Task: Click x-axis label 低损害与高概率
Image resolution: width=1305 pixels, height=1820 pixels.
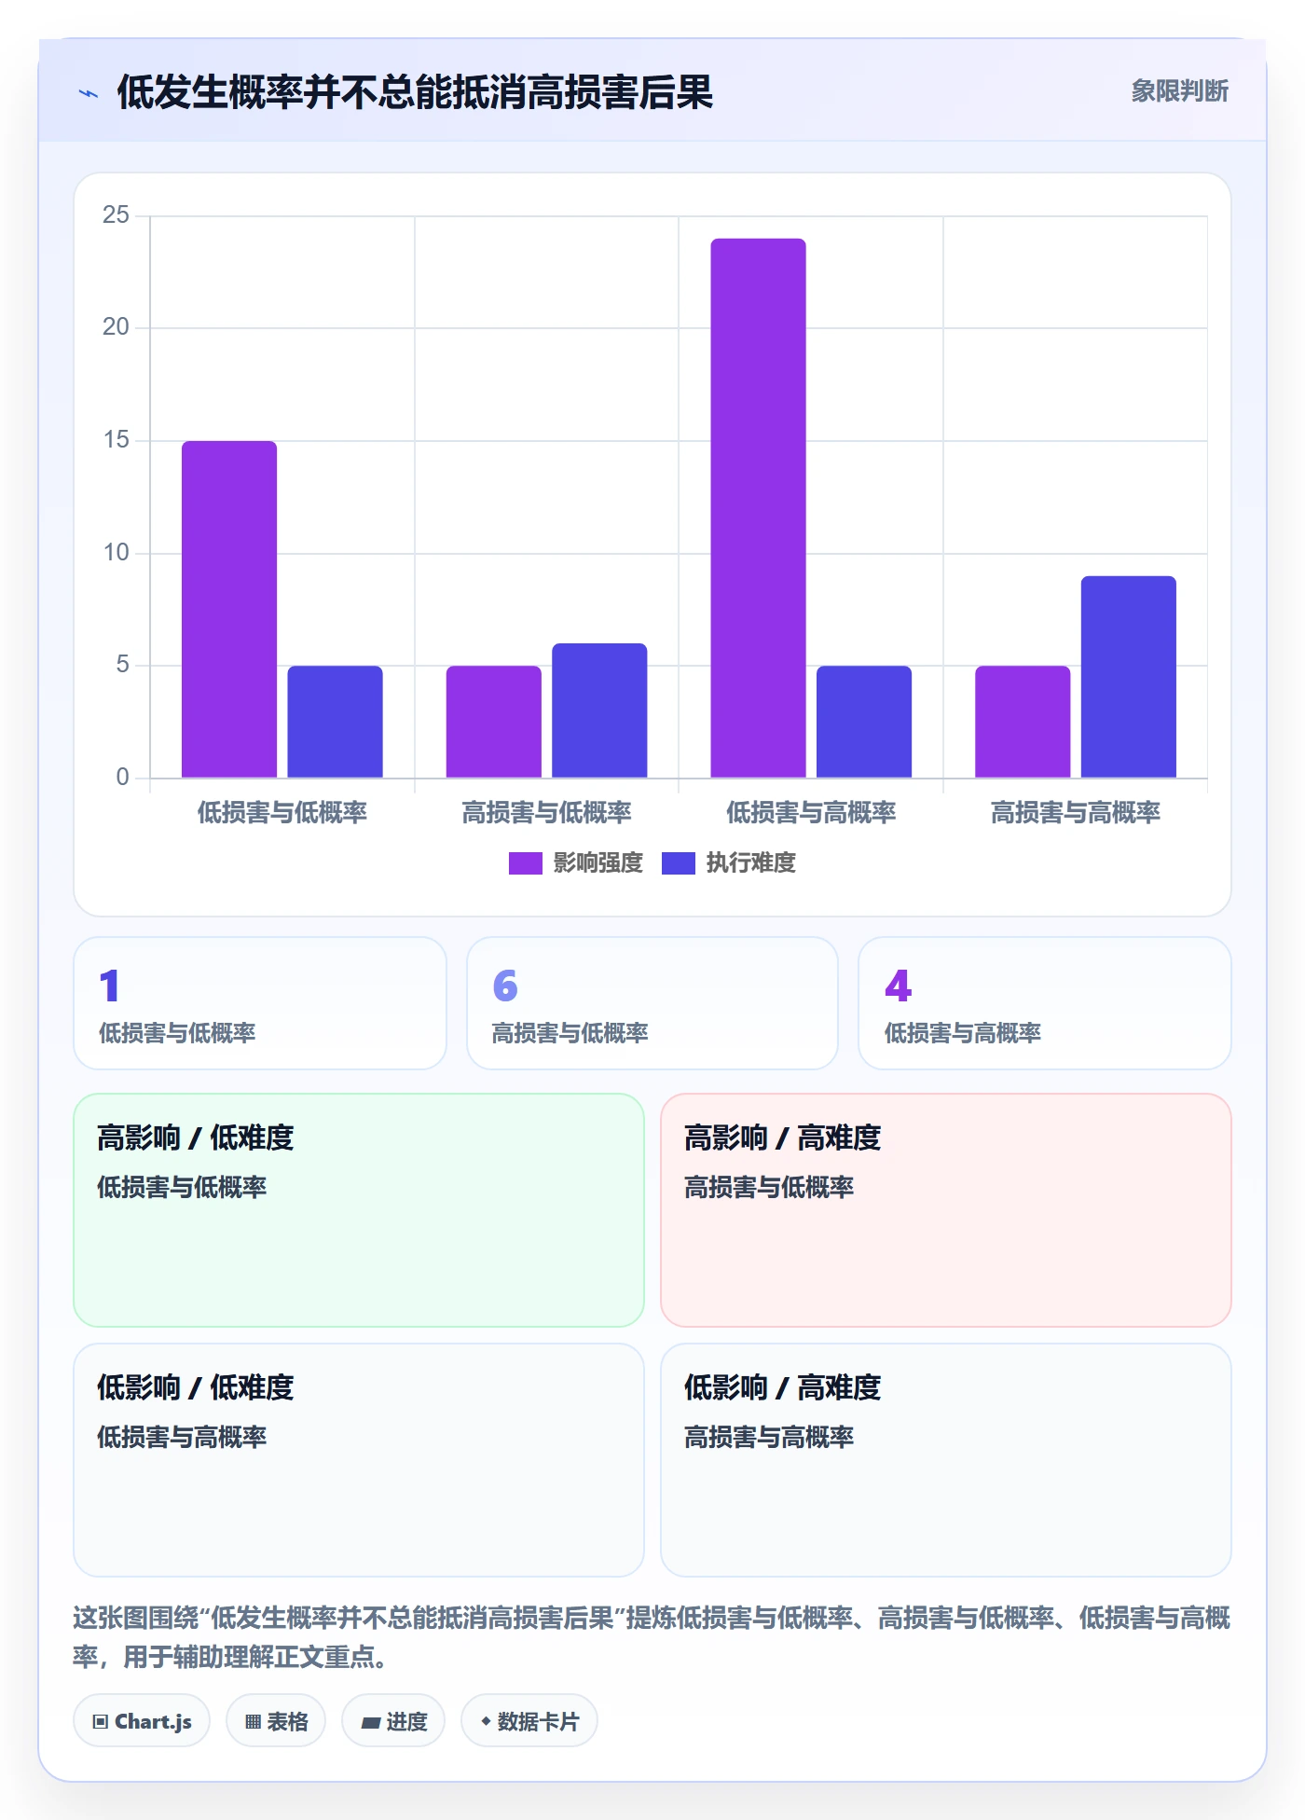Action: point(811,813)
